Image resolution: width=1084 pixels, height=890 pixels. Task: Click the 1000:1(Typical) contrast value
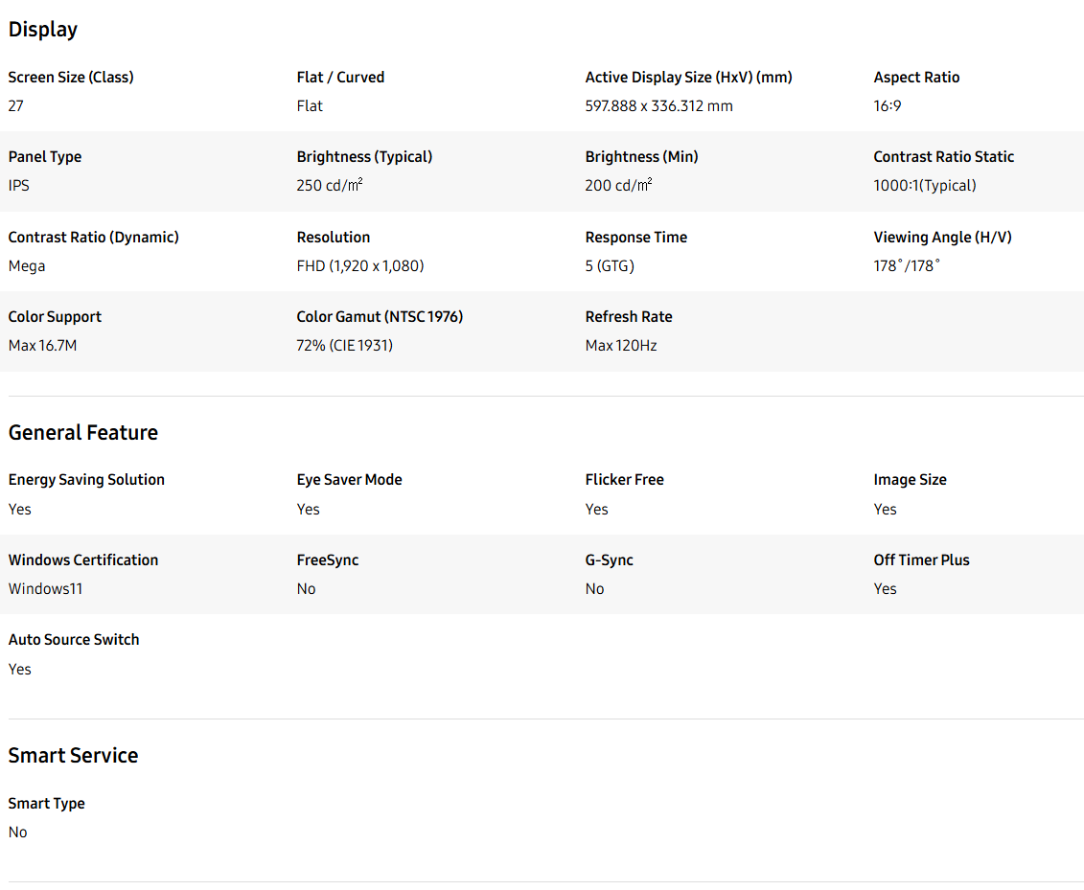click(x=924, y=186)
